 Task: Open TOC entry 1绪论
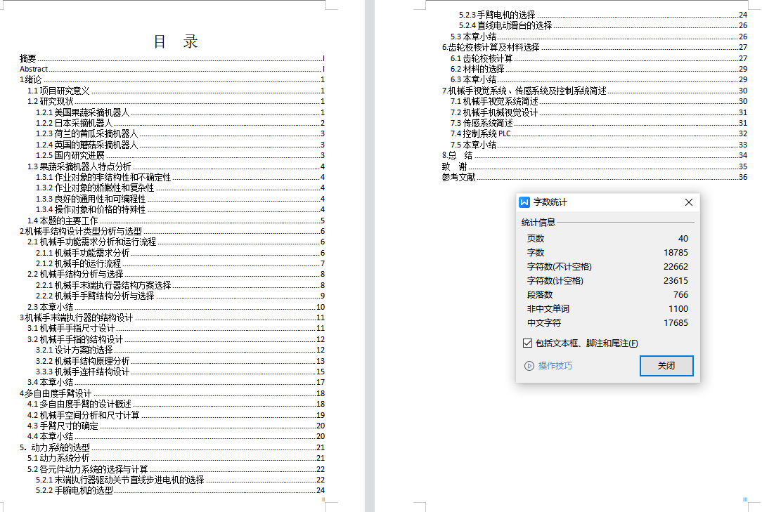(x=172, y=79)
